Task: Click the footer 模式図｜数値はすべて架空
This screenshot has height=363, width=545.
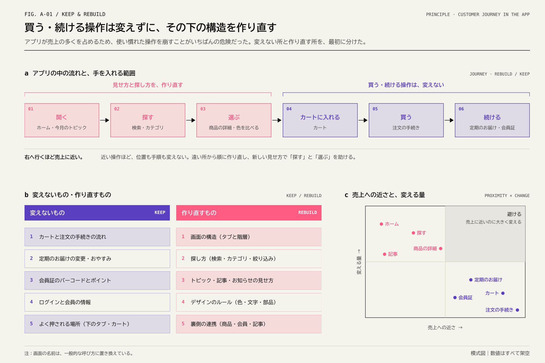Action: (500, 353)
